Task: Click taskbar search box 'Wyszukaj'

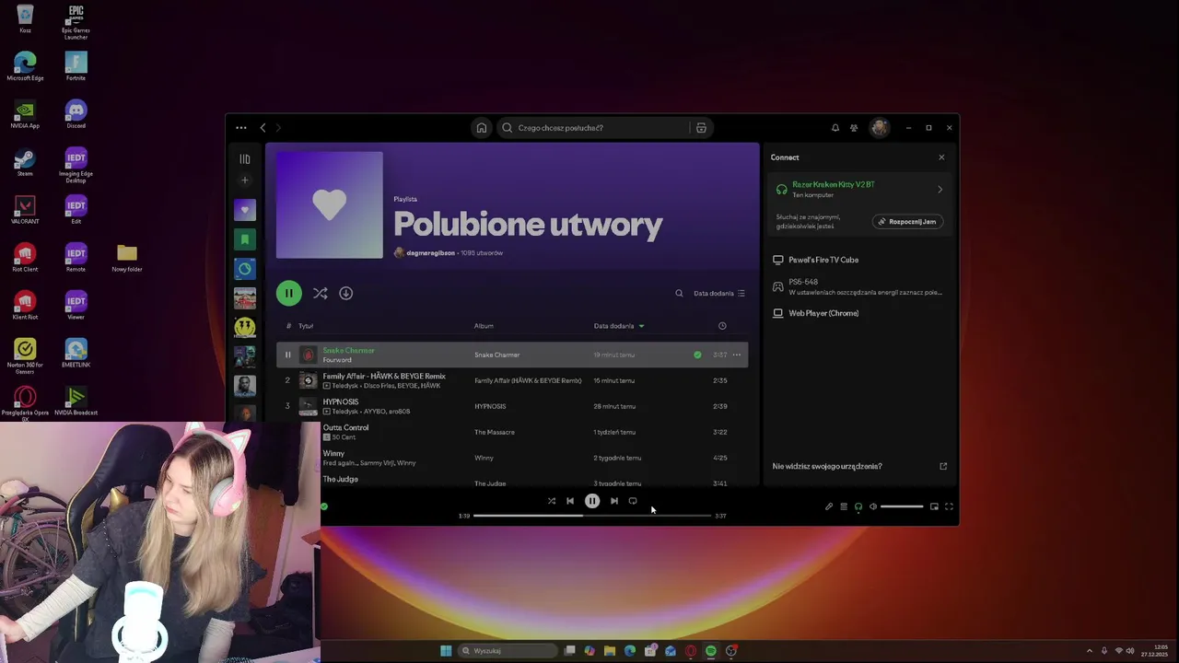Action: 508,651
